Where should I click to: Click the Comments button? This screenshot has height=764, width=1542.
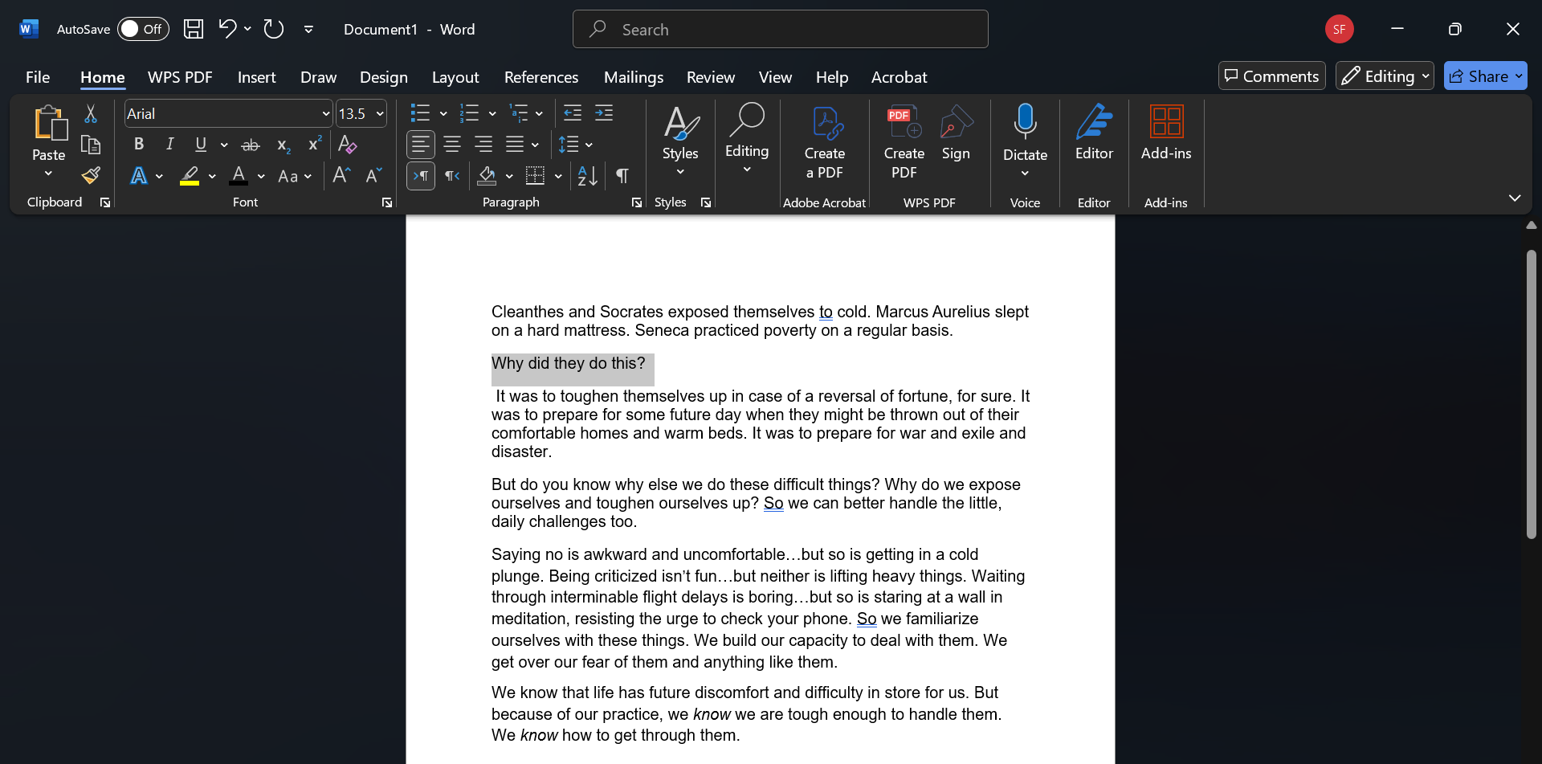[x=1271, y=76]
